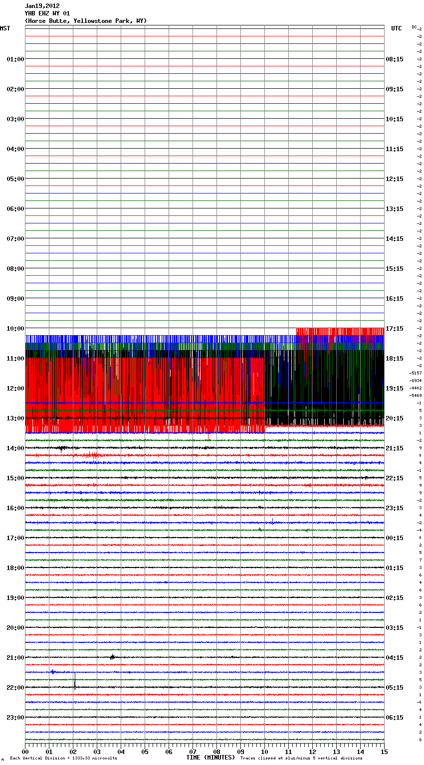The image size is (424, 765).
Task: Select the 21:00 MST time label
Action: tap(15, 658)
